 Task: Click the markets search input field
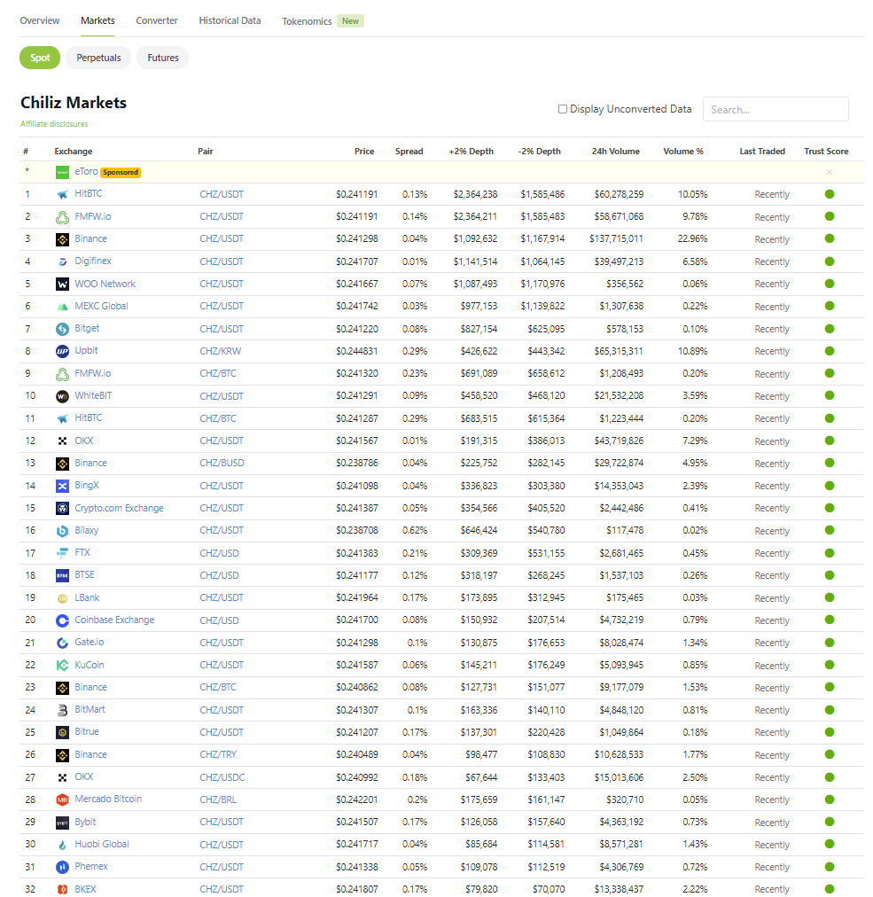coord(775,109)
